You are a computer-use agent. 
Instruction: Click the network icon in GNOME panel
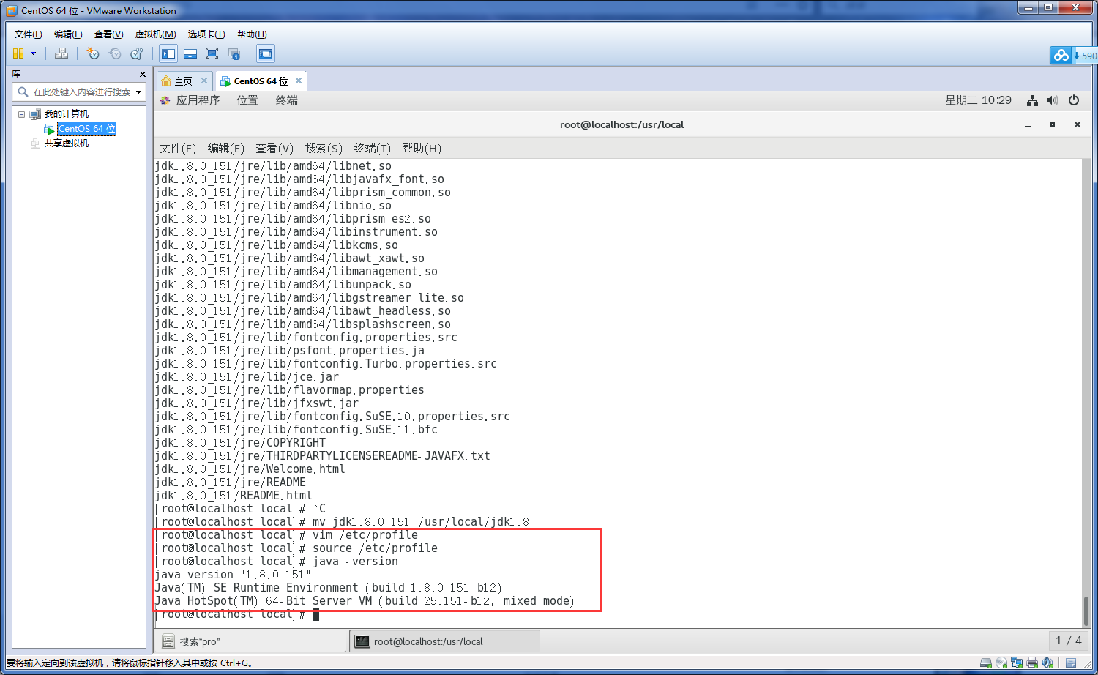tap(1032, 100)
